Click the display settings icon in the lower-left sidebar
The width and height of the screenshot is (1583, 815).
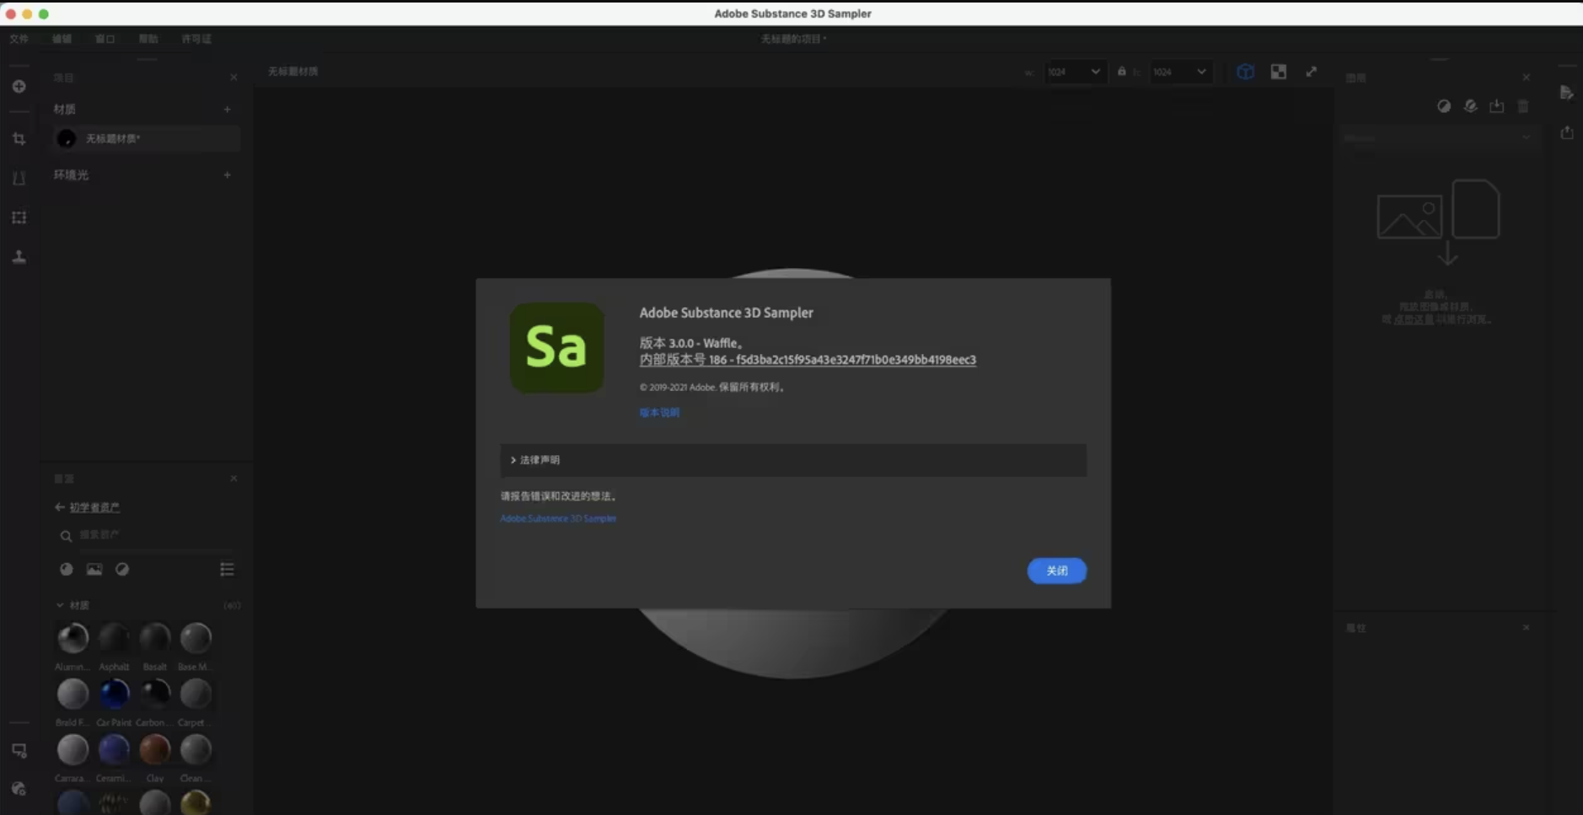[x=19, y=751]
